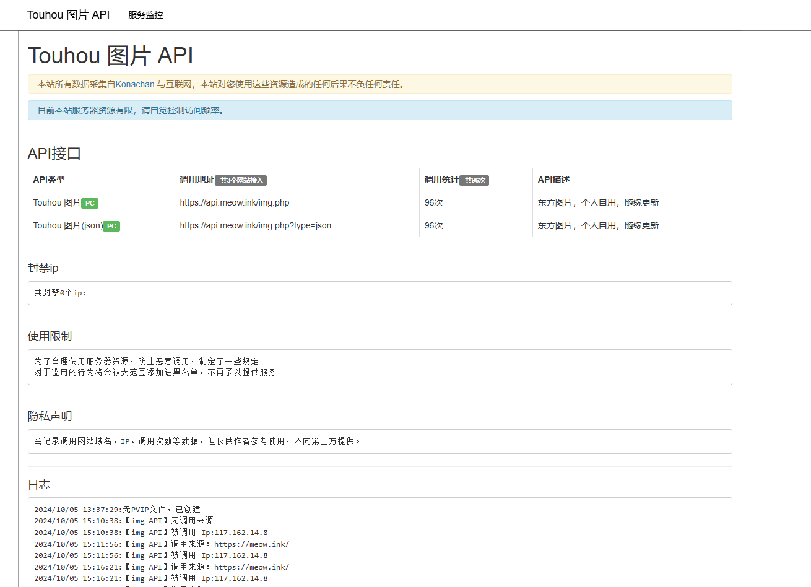Click the large Touhou 图片 API page heading
This screenshot has width=811, height=587.
[x=110, y=56]
